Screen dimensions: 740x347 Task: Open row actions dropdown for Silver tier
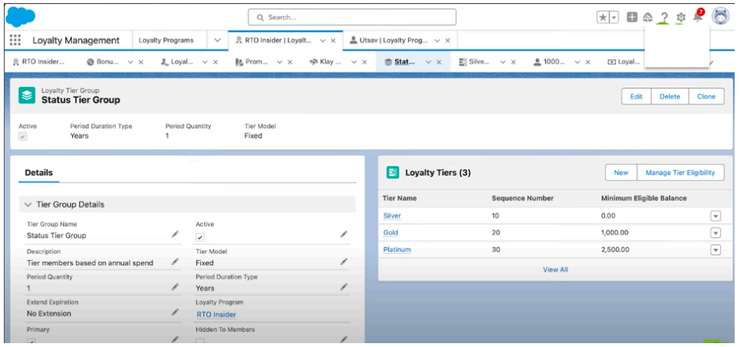(715, 216)
